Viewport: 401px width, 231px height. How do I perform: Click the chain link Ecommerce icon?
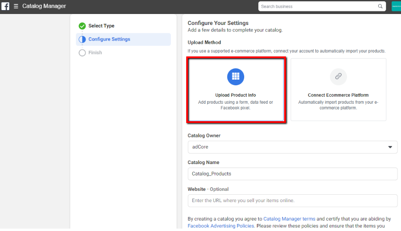[x=338, y=77]
